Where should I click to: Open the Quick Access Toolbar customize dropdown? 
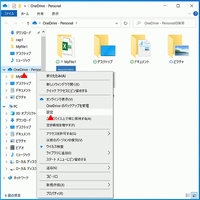[x=25, y=6]
